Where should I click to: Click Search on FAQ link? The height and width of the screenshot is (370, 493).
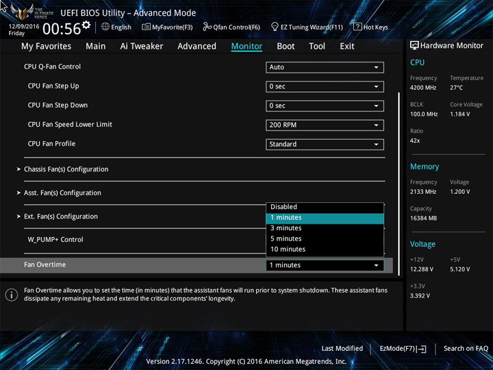tap(466, 349)
